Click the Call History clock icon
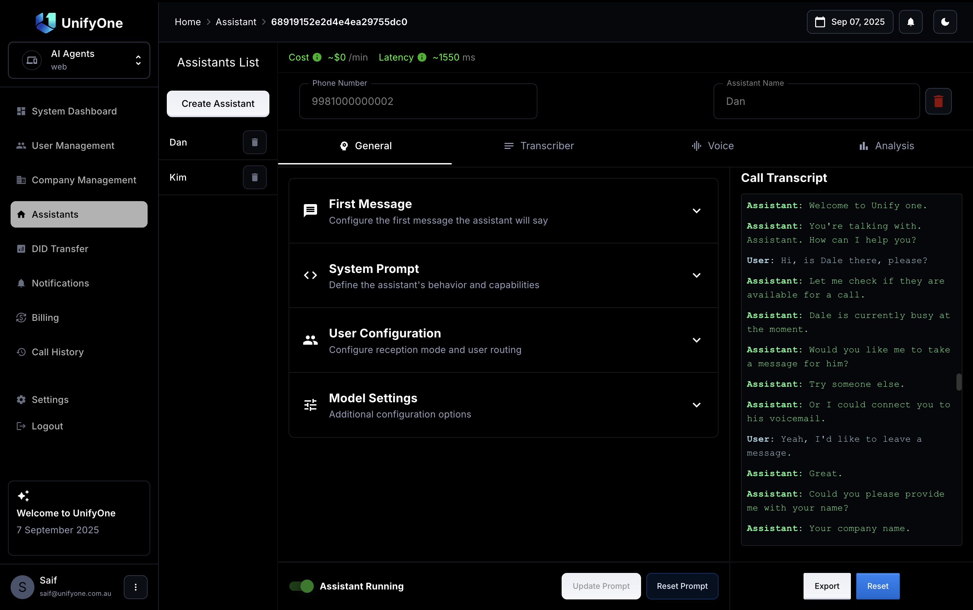This screenshot has height=610, width=973. [x=22, y=352]
